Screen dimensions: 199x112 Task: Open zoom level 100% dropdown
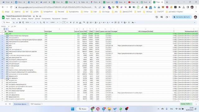[x=28, y=22]
